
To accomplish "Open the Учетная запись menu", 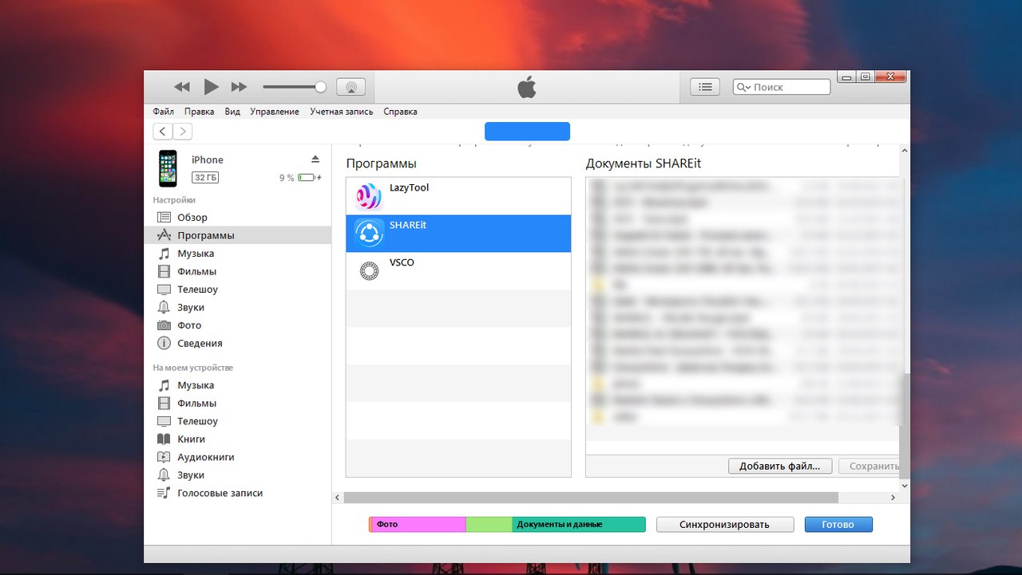I will coord(342,112).
